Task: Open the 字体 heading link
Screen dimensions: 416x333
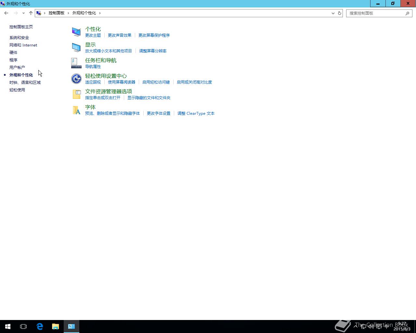Action: (90, 107)
